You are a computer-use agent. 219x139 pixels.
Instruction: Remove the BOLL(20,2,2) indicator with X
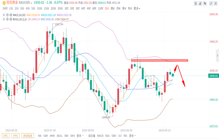coord(4,19)
